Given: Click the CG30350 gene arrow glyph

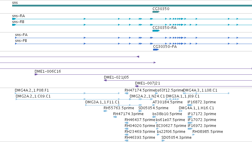Looking at the screenshot, I should click(156, 12).
